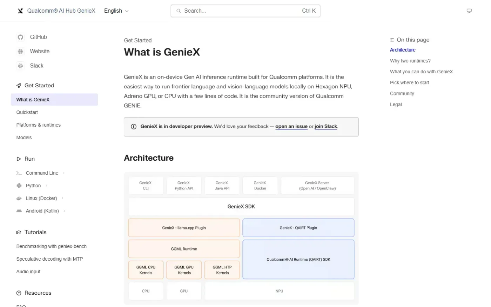The image size is (491, 307).
Task: Expand the Python section chevron
Action: 46,186
